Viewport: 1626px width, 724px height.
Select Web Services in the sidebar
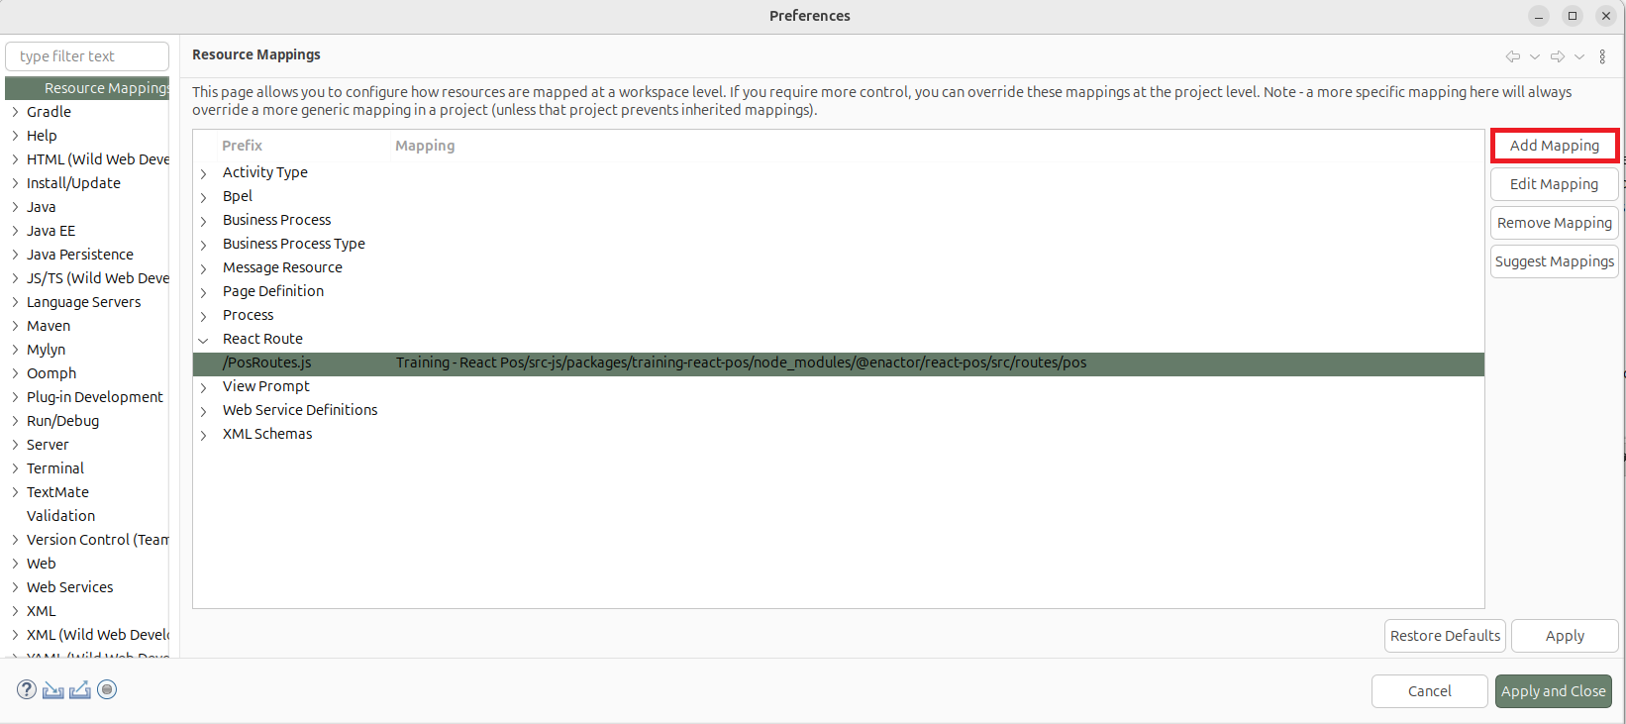pos(69,587)
